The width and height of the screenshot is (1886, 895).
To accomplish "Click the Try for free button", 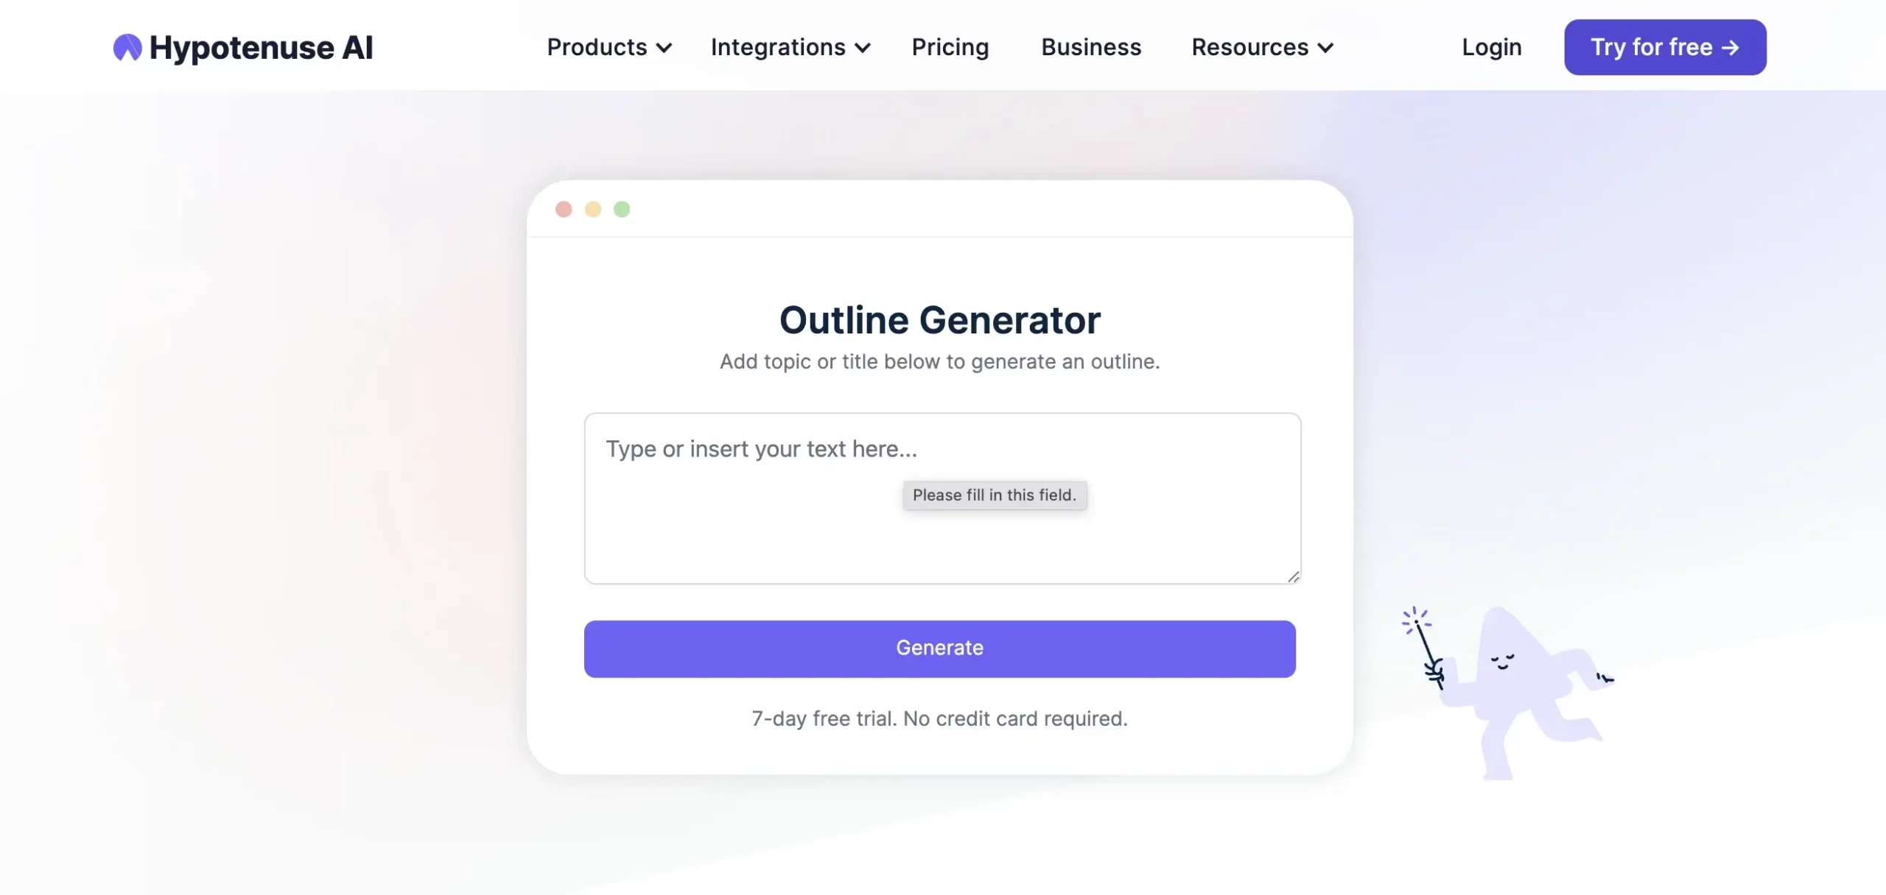I will point(1665,47).
